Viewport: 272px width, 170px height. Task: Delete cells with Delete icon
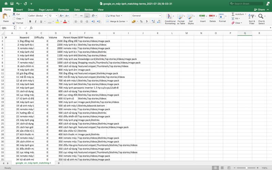click(212, 16)
